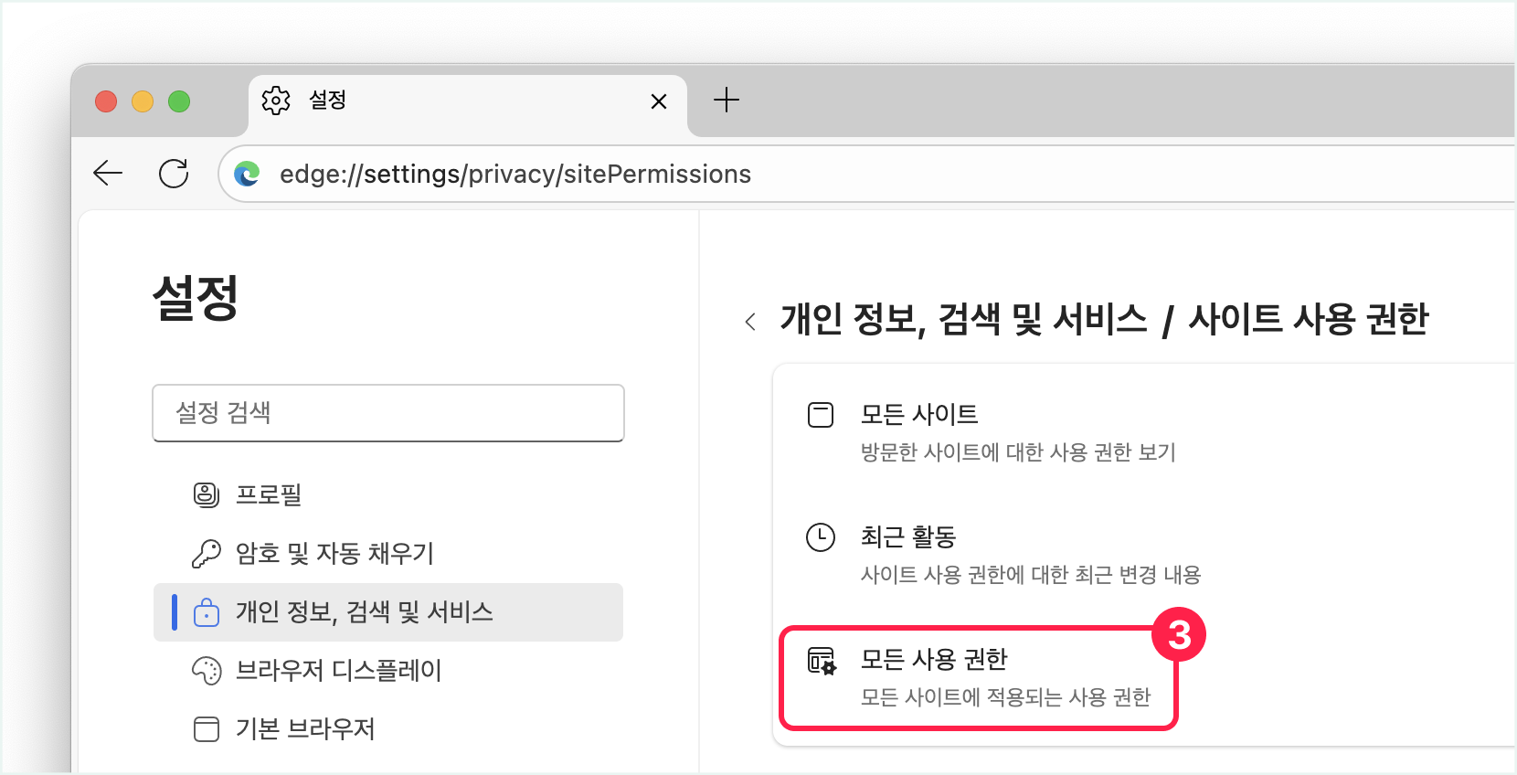Screen dimensions: 1517x775
Task: Click the palette icon for browser display
Action: point(207,671)
